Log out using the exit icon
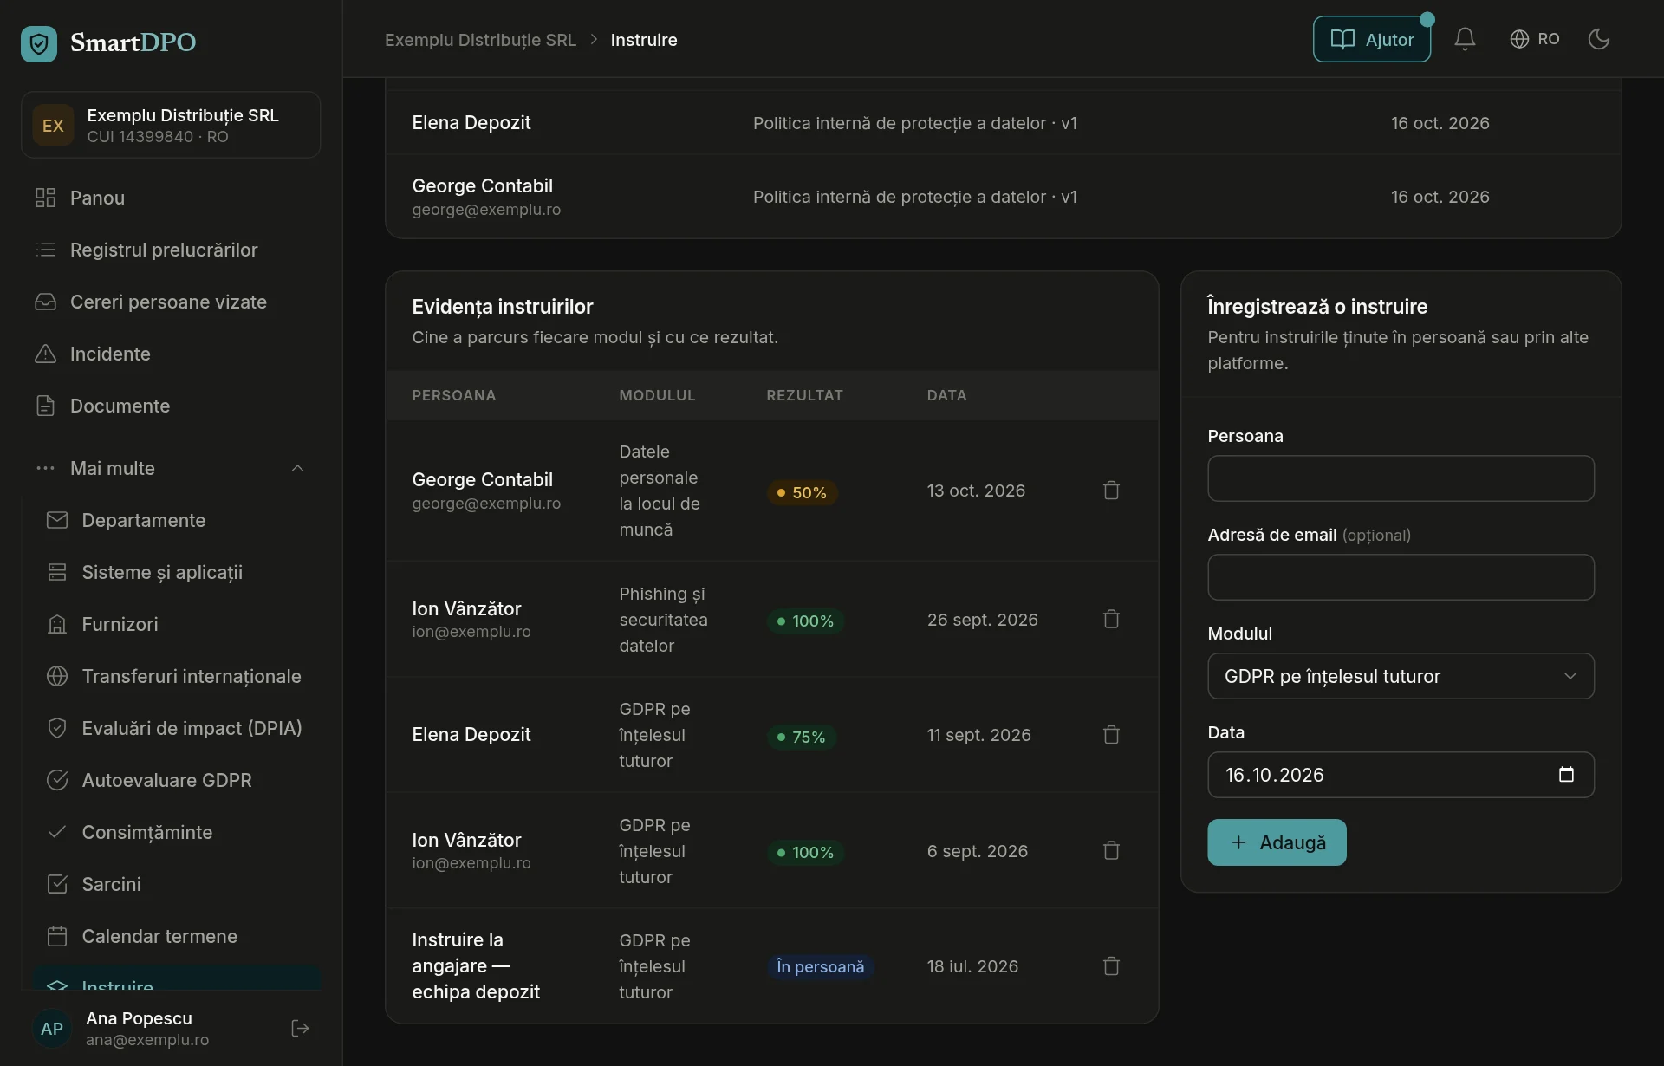1664x1066 pixels. (x=301, y=1029)
